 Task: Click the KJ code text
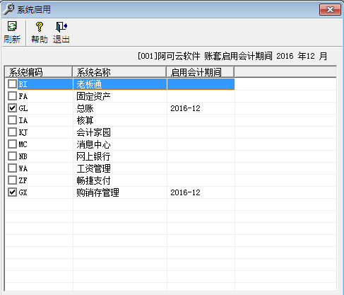tap(23, 132)
